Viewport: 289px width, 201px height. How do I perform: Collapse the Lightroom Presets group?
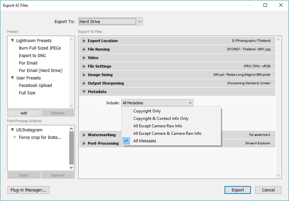[x=12, y=40]
